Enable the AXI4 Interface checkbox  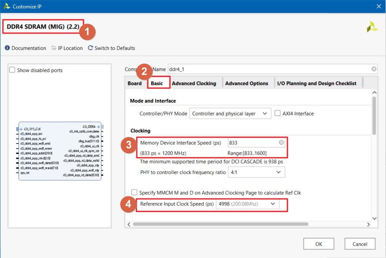point(277,113)
